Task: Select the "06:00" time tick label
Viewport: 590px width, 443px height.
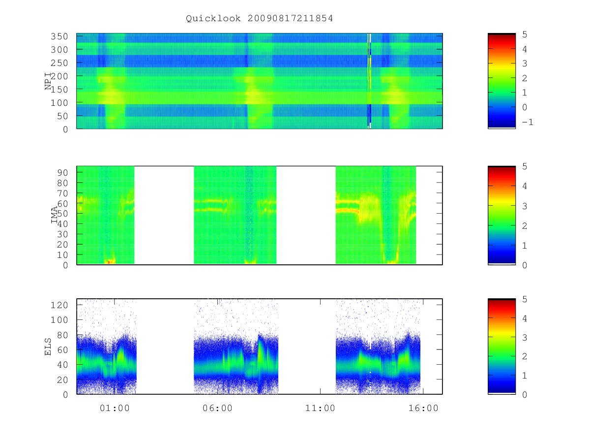Action: [217, 408]
